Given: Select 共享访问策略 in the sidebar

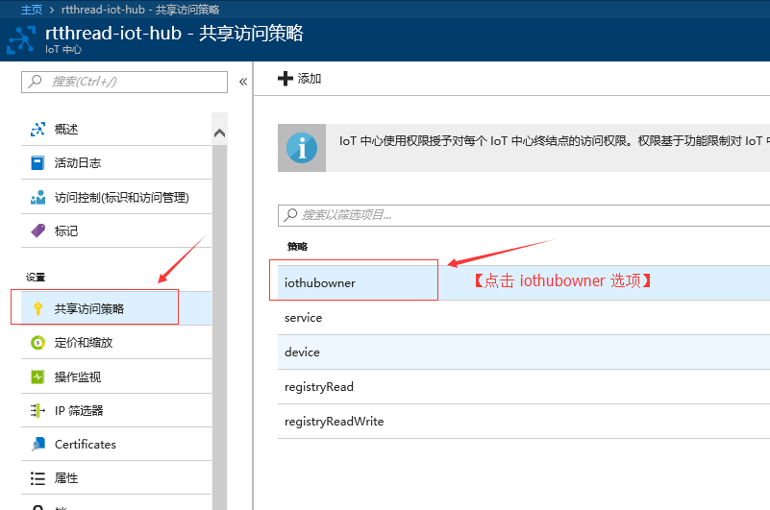Looking at the screenshot, I should pyautogui.click(x=116, y=308).
